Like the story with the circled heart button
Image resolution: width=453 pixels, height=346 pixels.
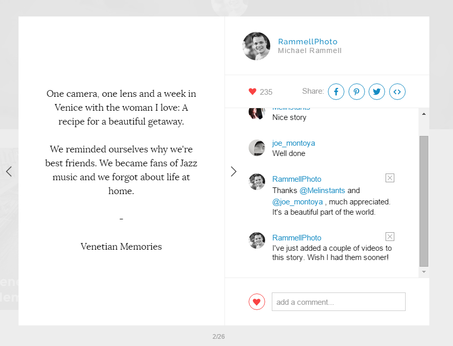click(x=257, y=302)
